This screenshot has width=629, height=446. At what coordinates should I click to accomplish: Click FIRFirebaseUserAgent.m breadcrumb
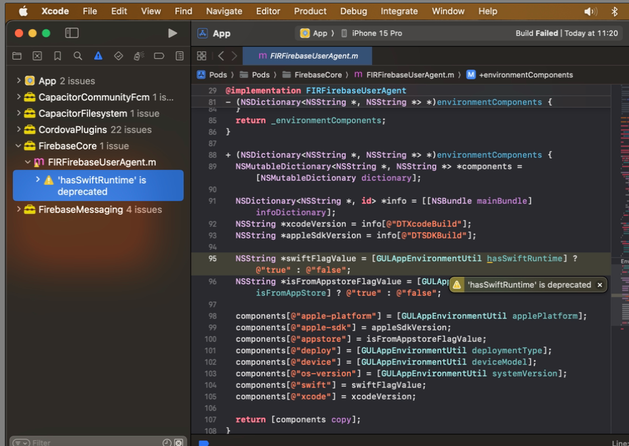[405, 74]
